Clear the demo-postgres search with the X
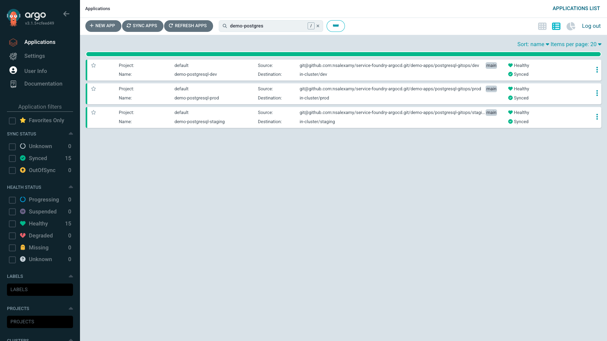This screenshot has height=341, width=607. [x=318, y=26]
